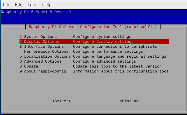The height and width of the screenshot is (115, 187).
Task: Click 'Configure advanced settings' description
Action: click(x=105, y=61)
